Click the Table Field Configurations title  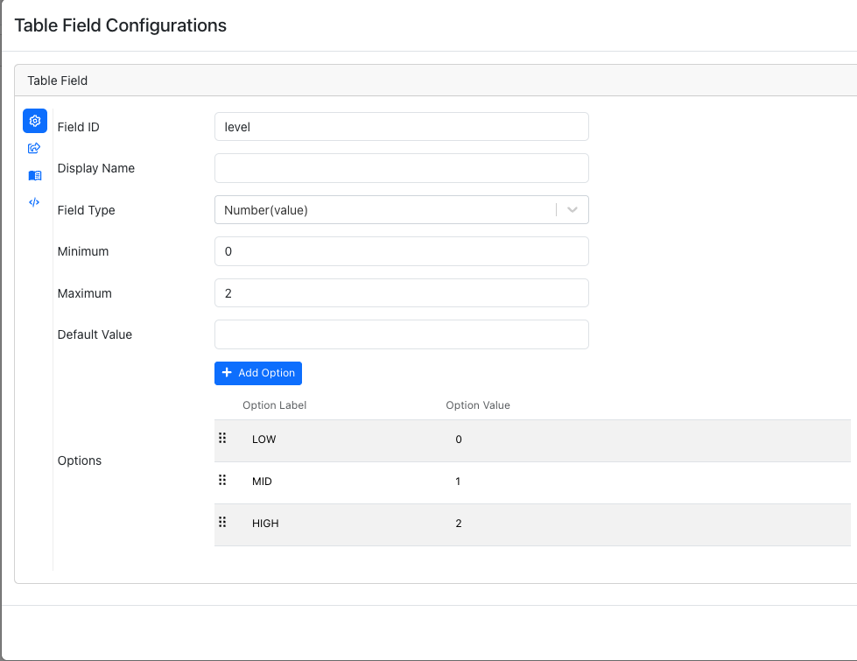coord(120,25)
